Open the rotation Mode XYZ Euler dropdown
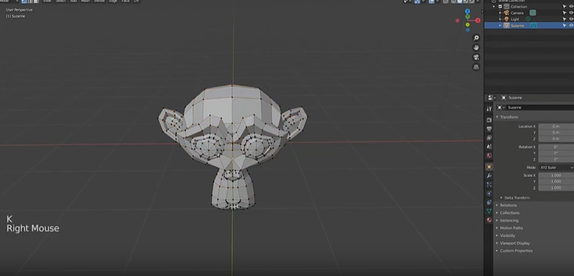This screenshot has width=574, height=276. tap(556, 167)
